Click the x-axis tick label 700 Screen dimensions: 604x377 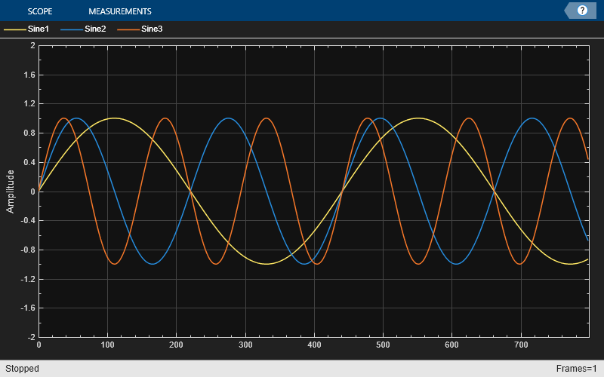pyautogui.click(x=521, y=345)
